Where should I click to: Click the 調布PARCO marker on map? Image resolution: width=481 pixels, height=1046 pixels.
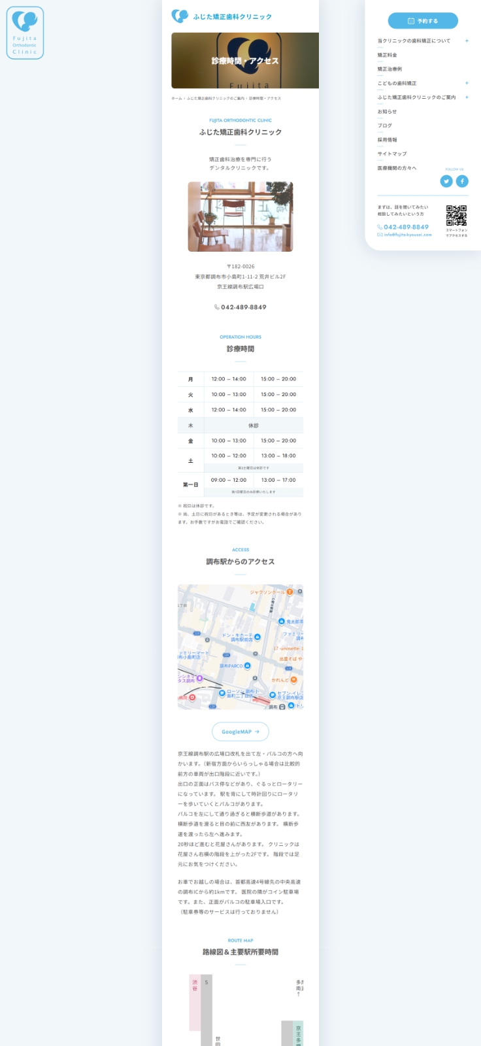click(247, 666)
